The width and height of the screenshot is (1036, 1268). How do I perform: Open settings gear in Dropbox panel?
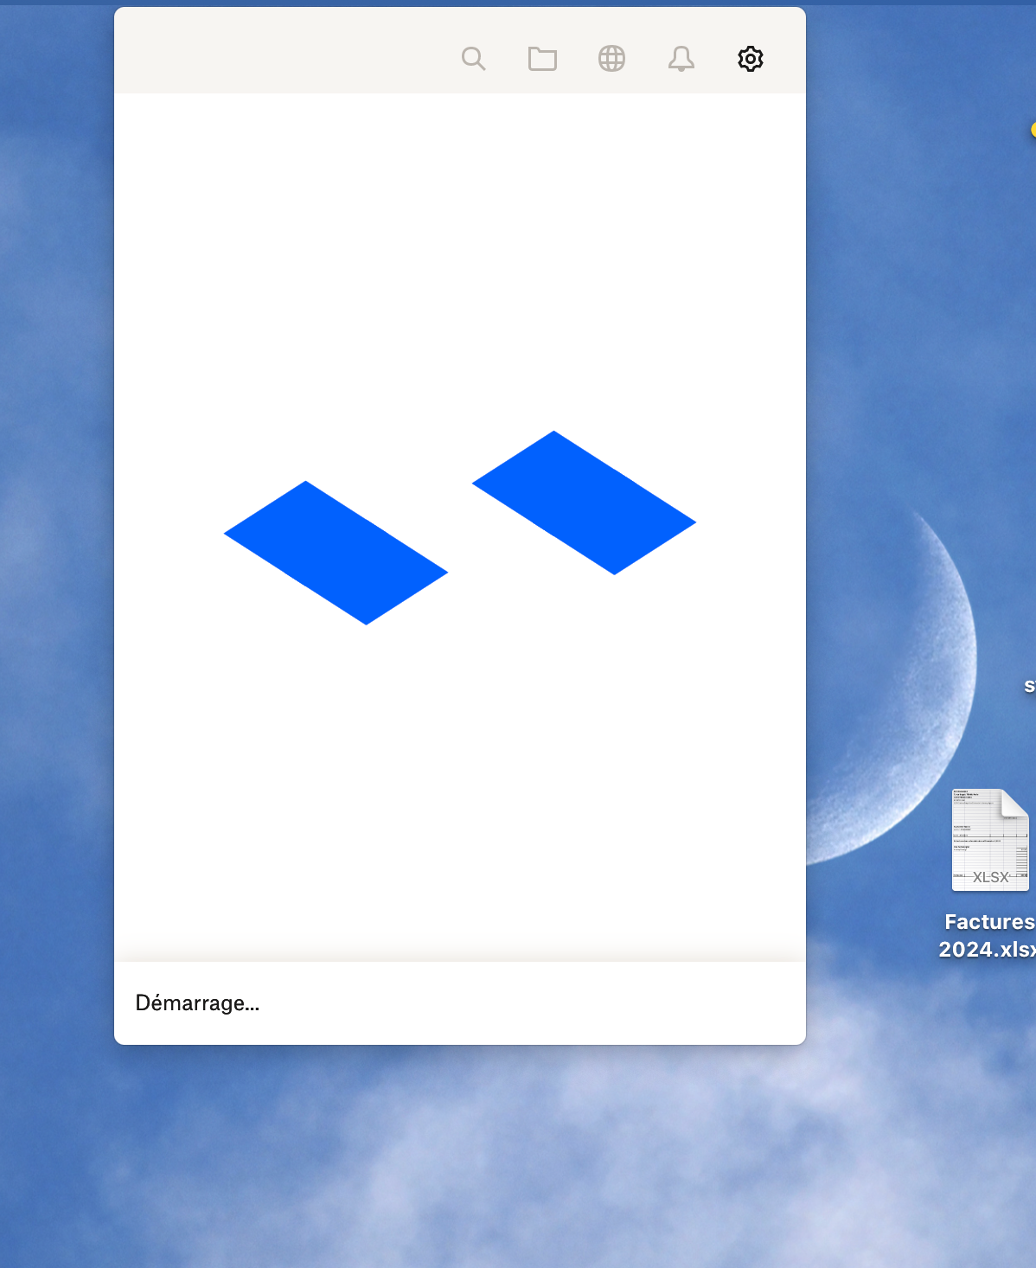click(751, 59)
